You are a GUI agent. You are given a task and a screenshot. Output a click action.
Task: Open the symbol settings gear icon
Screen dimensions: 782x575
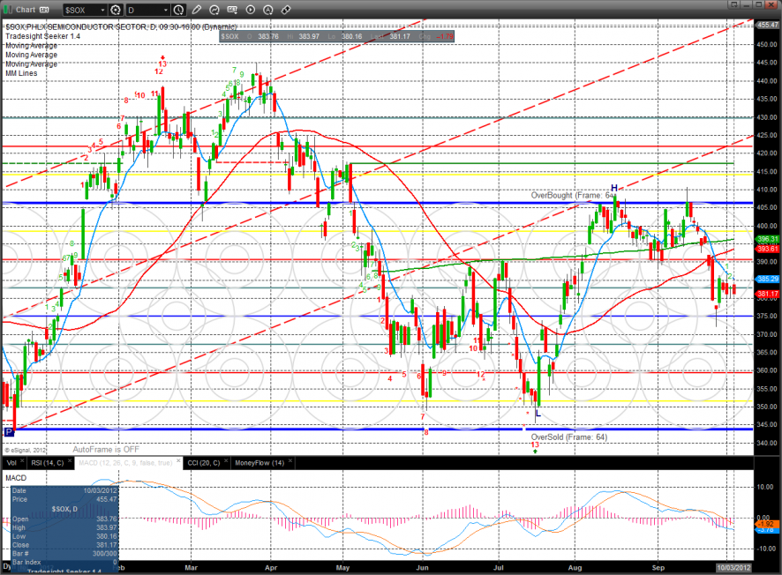[116, 10]
